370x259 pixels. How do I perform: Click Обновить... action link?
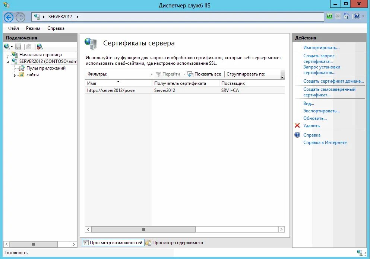315,118
